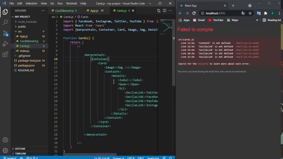Open the Terminal menu
Image resolution: width=283 pixels, height=159 pixels.
[x=71, y=4]
